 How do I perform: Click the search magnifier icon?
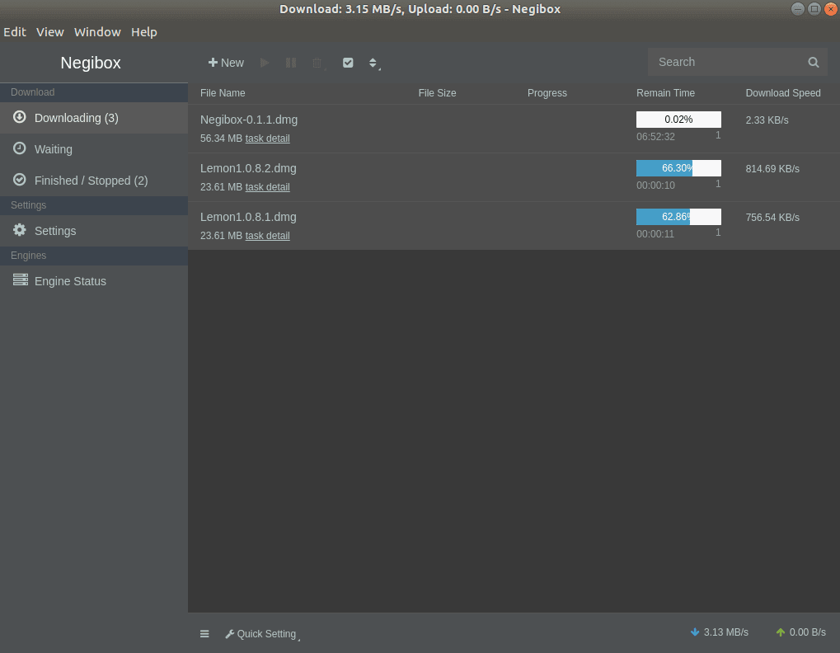tap(814, 62)
